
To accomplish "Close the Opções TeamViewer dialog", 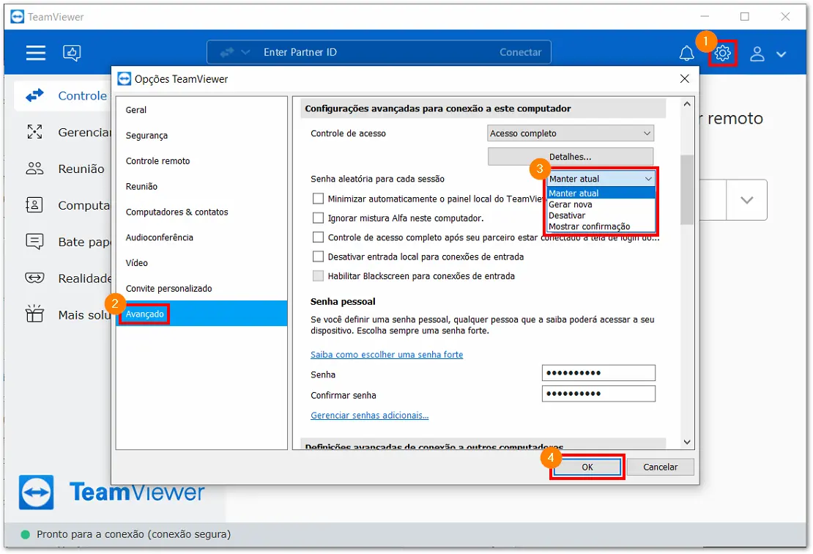I will point(684,78).
